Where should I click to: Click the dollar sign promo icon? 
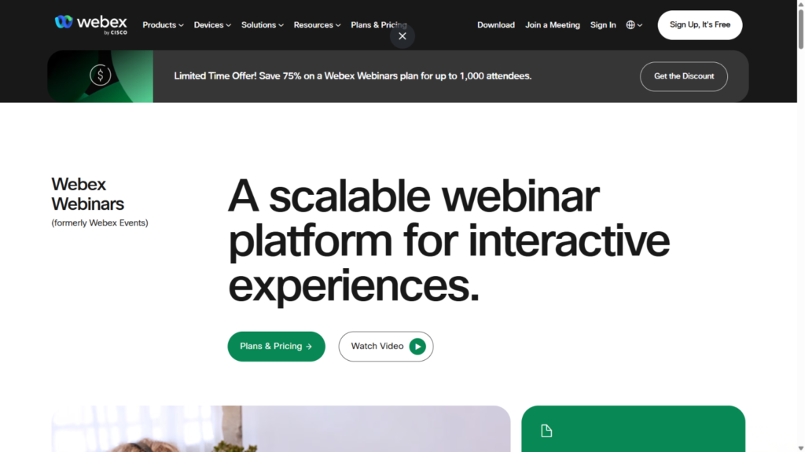click(100, 75)
